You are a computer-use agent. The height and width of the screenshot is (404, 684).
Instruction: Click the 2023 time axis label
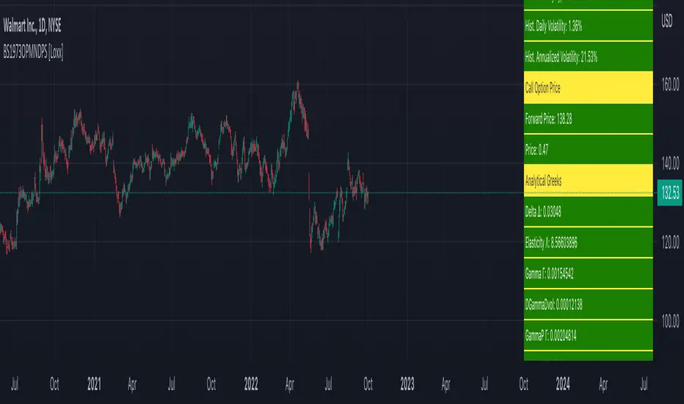407,383
